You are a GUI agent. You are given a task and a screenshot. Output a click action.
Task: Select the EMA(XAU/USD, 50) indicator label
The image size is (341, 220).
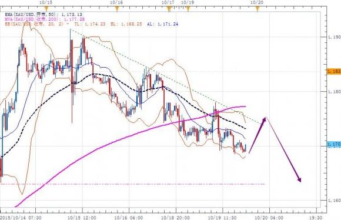pyautogui.click(x=44, y=15)
